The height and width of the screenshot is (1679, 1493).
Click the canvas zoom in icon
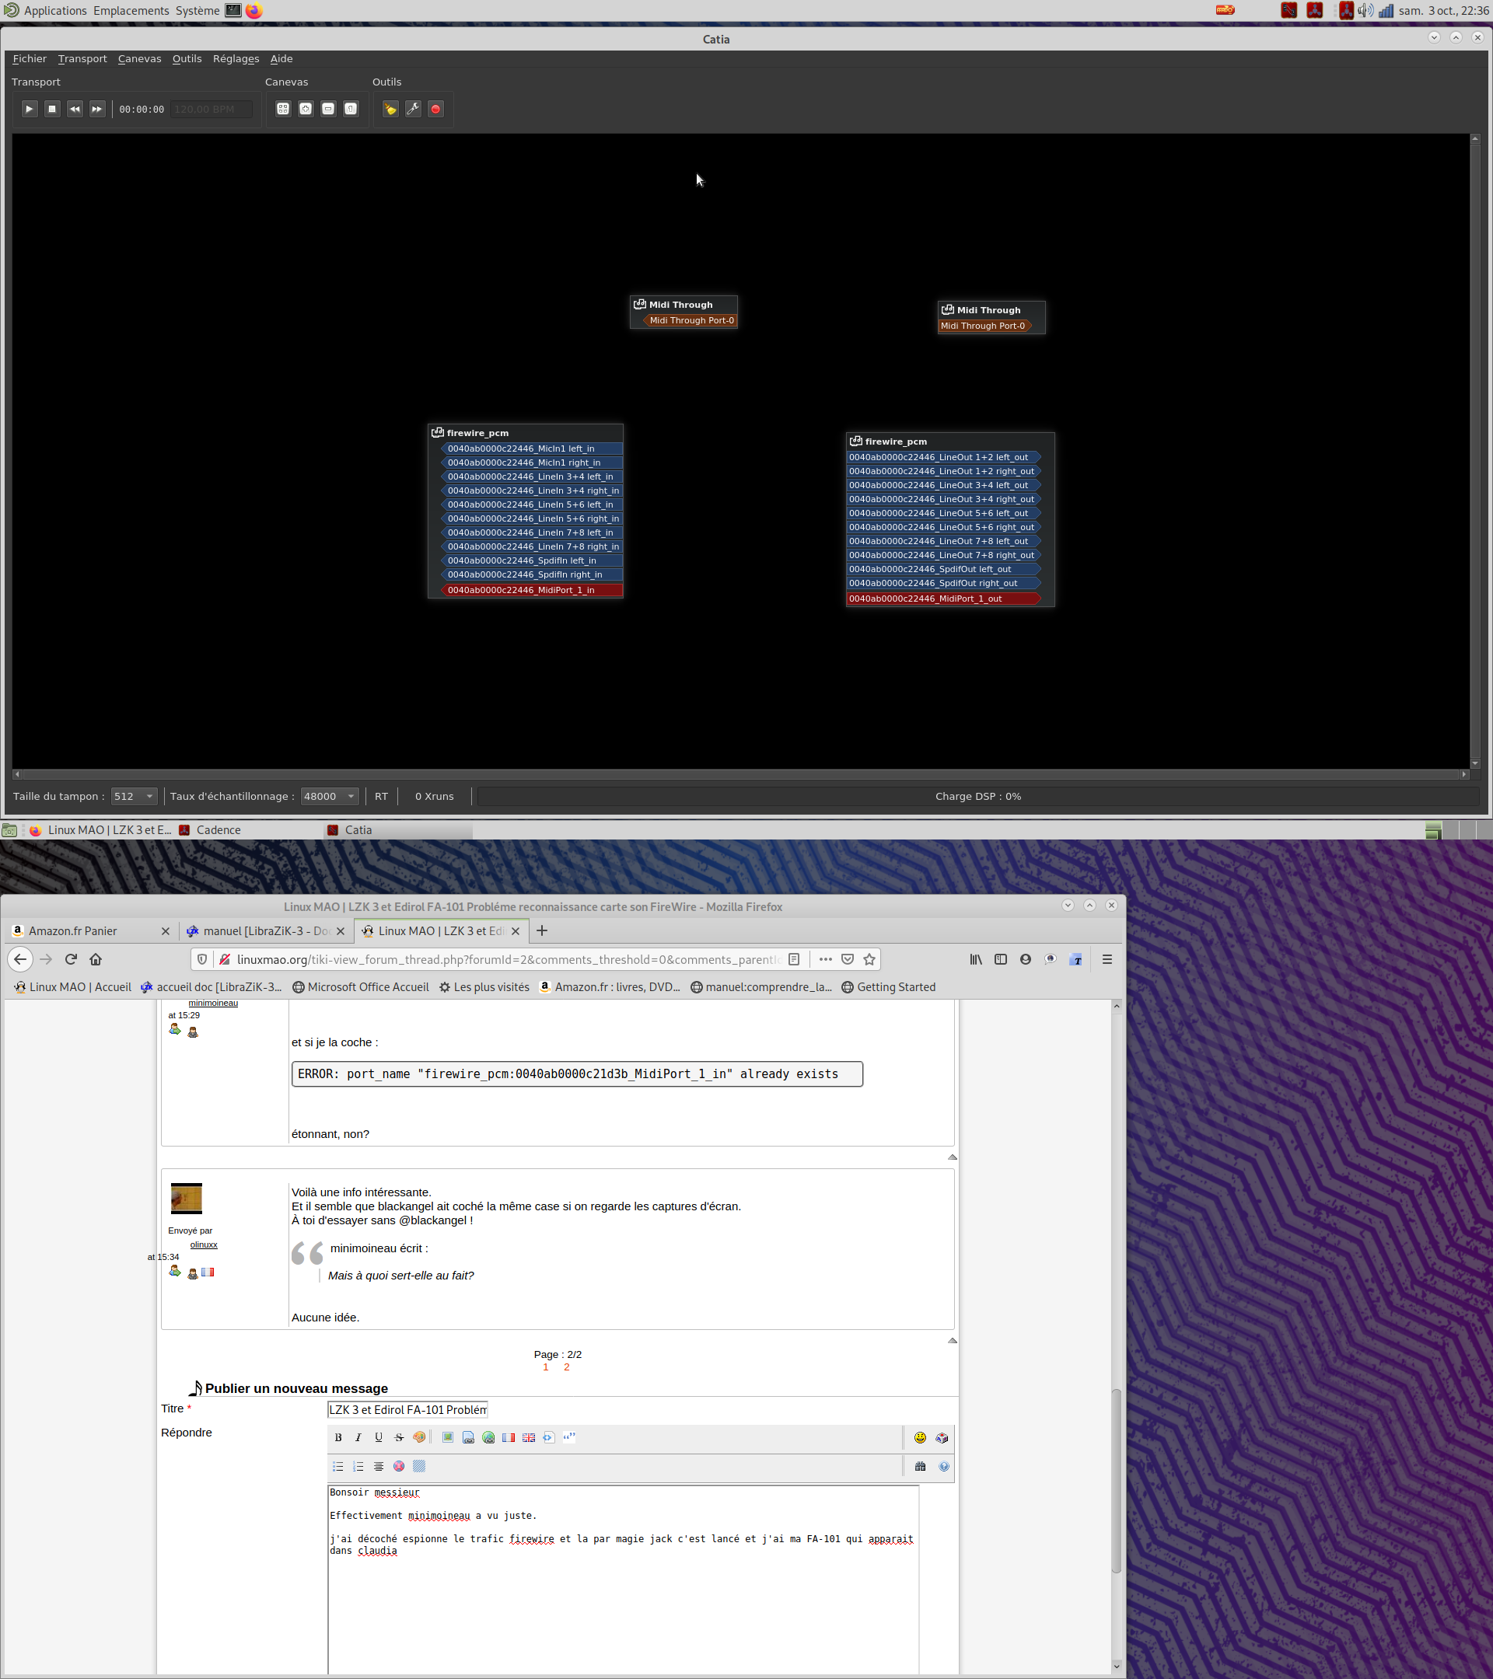(x=306, y=110)
